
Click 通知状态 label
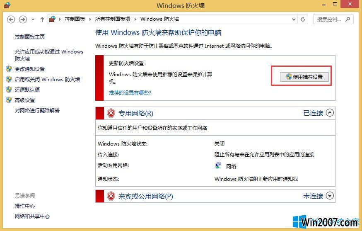108,179
